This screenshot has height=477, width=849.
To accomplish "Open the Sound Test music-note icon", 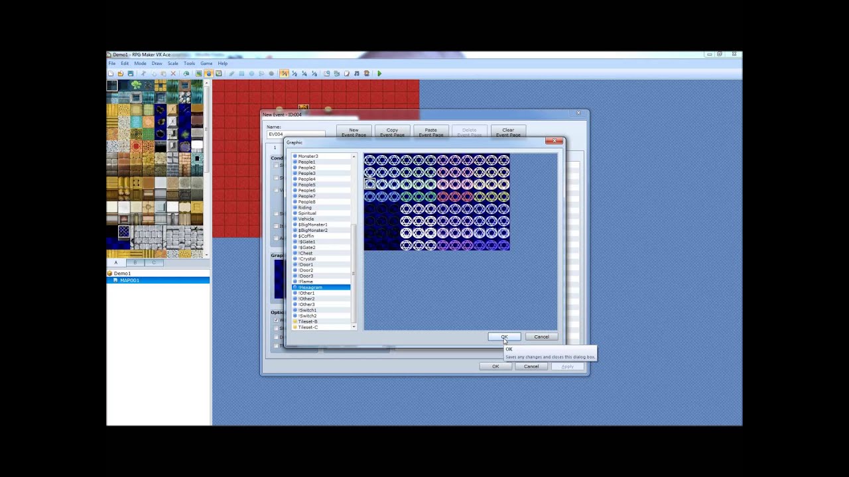I will coord(357,74).
